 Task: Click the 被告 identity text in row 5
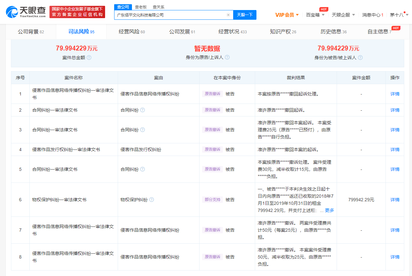(x=230, y=169)
